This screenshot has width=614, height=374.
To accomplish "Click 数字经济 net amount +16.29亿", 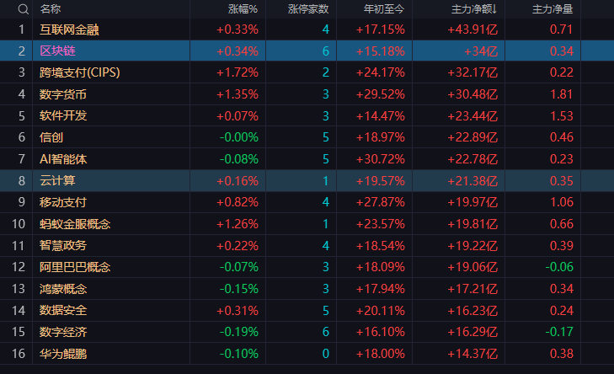I will pyautogui.click(x=473, y=332).
